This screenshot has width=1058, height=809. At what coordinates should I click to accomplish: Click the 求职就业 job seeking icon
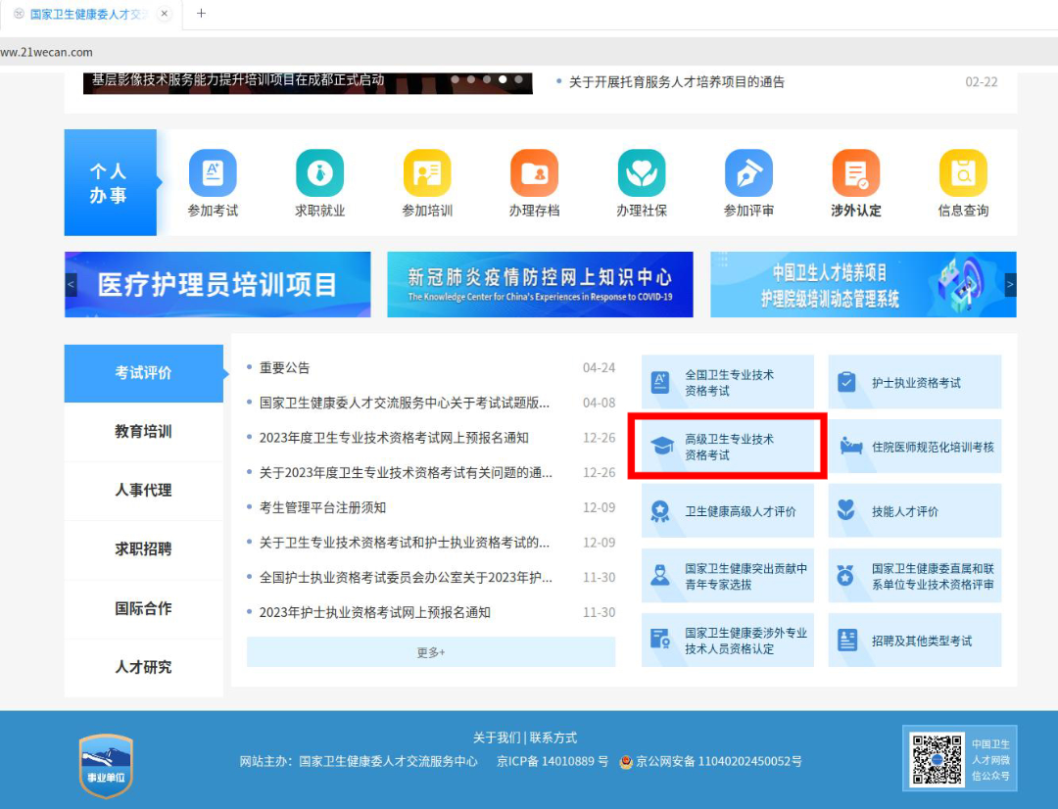[319, 174]
